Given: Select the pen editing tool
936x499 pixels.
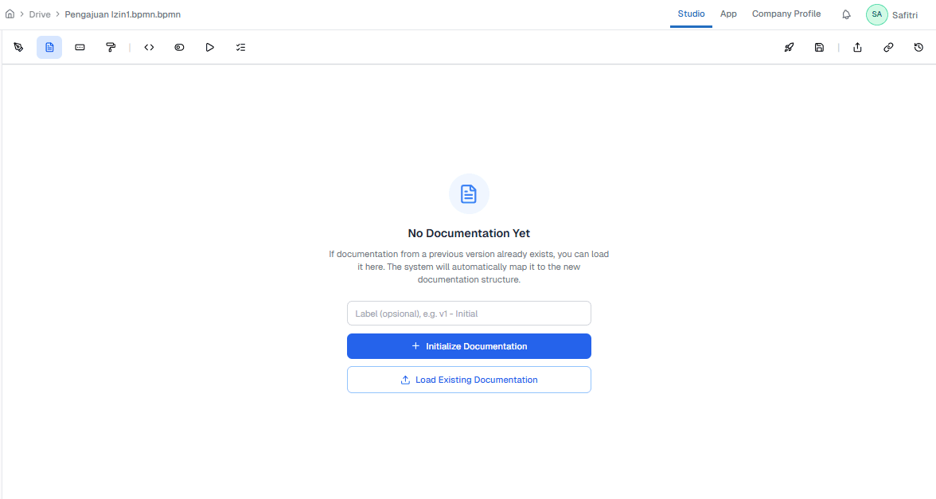Looking at the screenshot, I should point(18,47).
